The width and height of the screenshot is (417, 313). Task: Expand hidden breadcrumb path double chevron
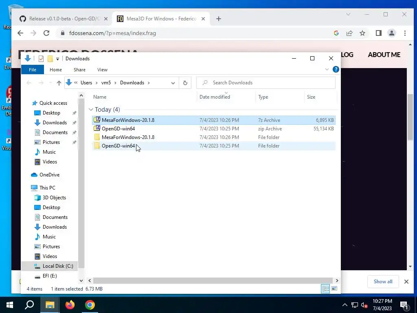[76, 83]
